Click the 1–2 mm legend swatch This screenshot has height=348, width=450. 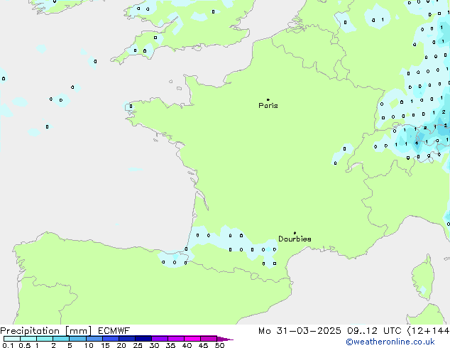45,339
